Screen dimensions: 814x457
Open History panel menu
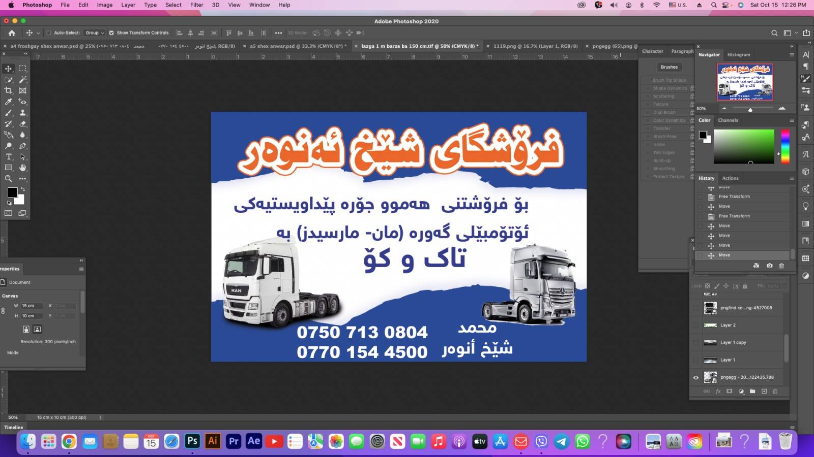[792, 178]
